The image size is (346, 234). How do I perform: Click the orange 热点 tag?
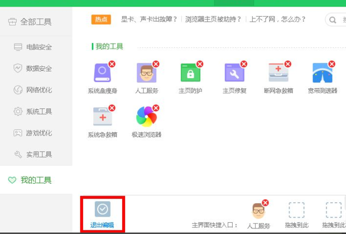pyautogui.click(x=101, y=20)
